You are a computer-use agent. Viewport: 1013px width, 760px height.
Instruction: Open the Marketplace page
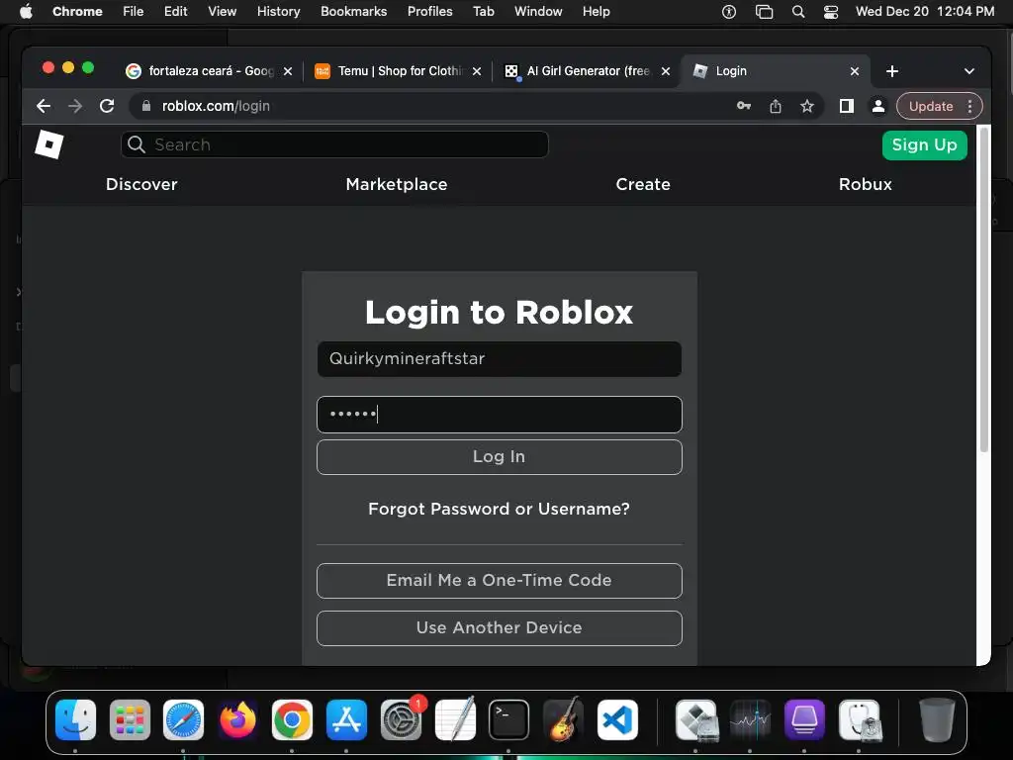(x=397, y=184)
